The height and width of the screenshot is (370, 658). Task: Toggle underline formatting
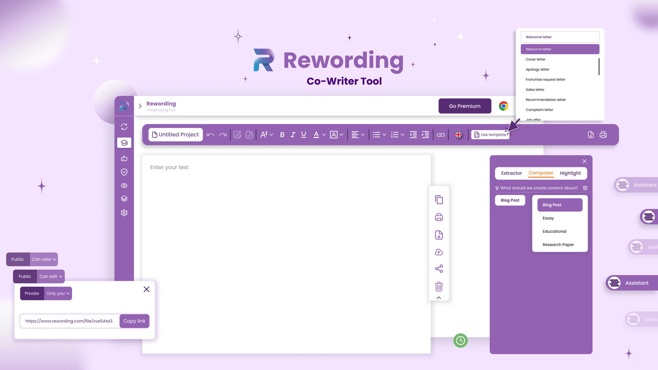tap(304, 135)
